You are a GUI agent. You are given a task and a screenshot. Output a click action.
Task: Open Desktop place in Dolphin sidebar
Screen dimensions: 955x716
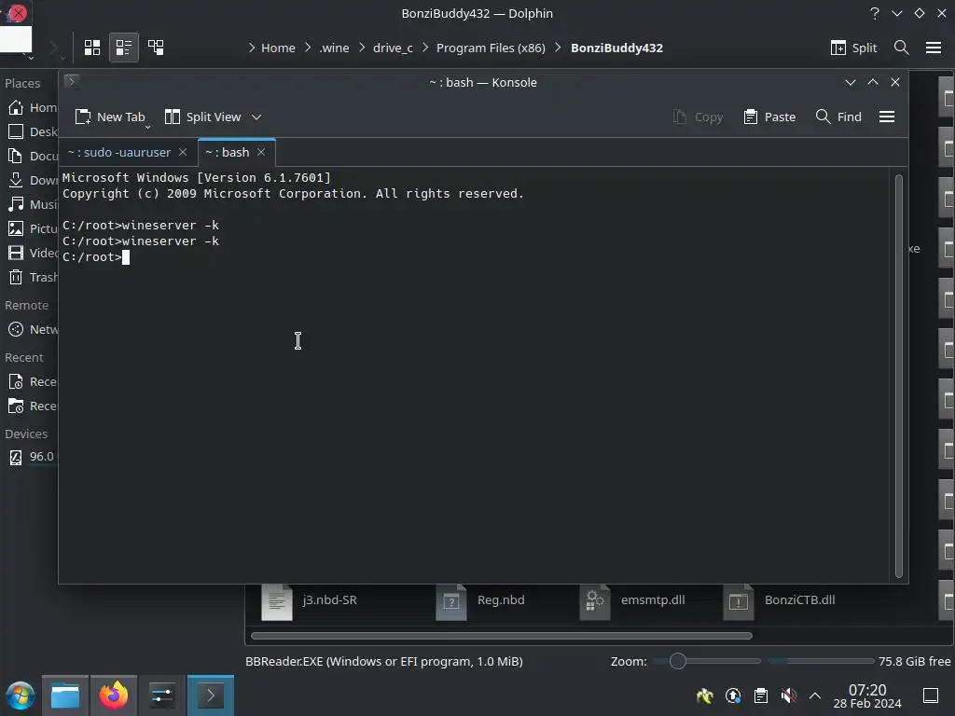click(x=32, y=131)
